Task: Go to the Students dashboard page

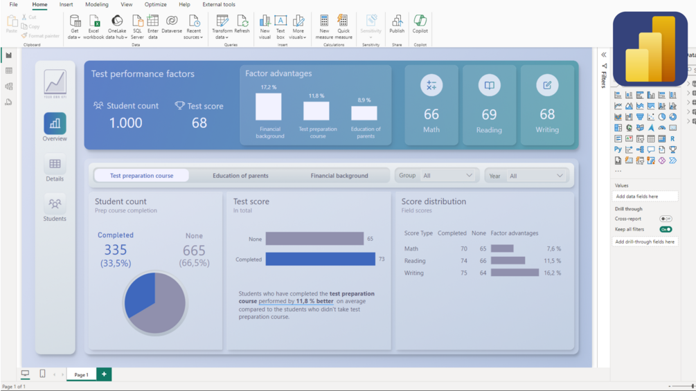Action: pyautogui.click(x=55, y=208)
